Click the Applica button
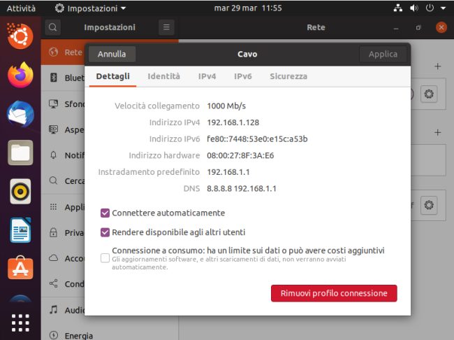This screenshot has width=454, height=340. 383,54
